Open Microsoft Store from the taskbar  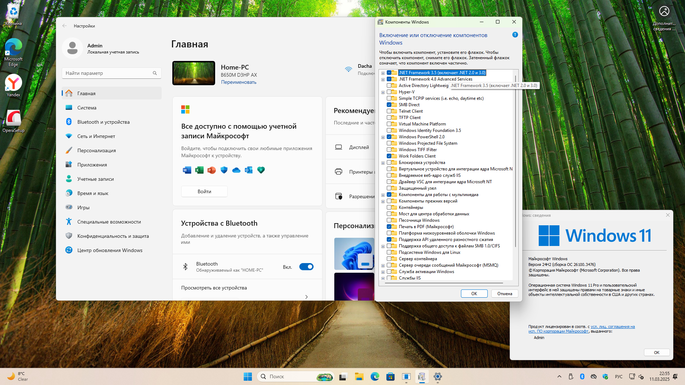[390, 376]
